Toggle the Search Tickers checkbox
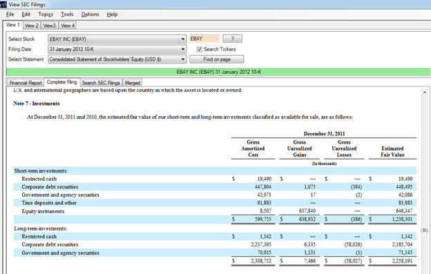This screenshot has width=431, height=274. (x=200, y=50)
